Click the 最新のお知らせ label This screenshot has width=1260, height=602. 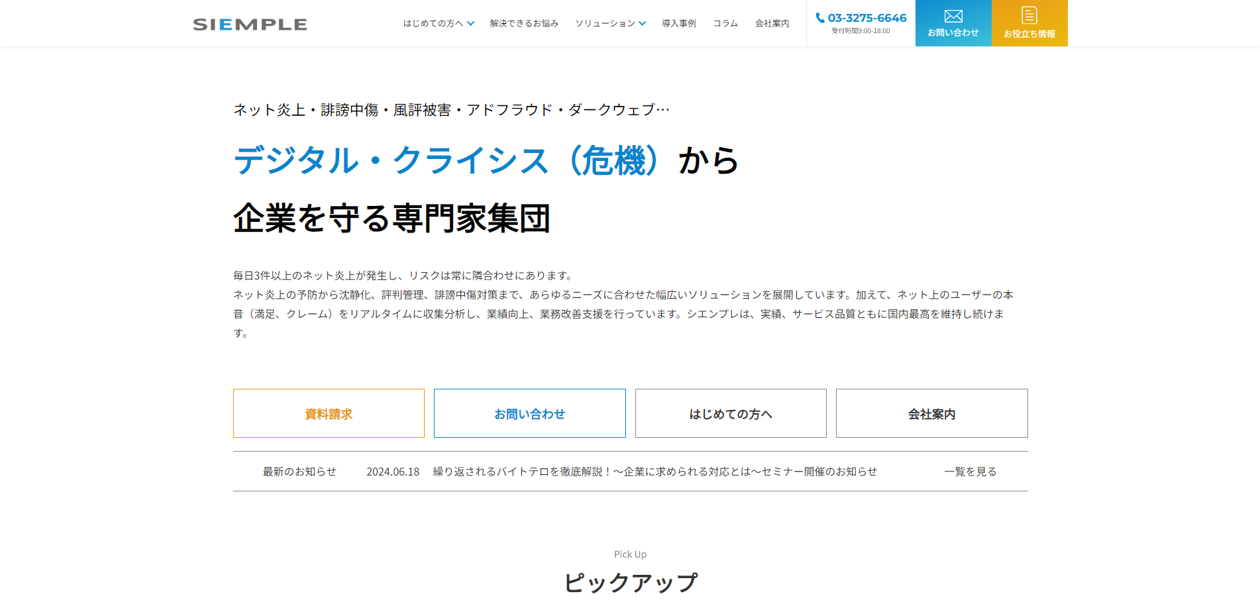[299, 472]
